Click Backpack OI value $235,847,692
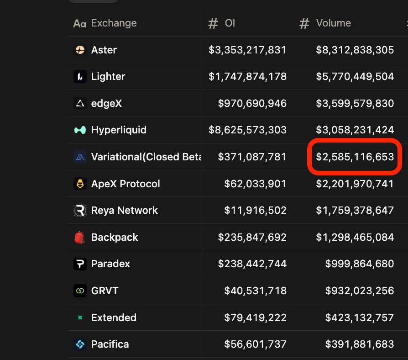This screenshot has height=360, width=408. click(x=252, y=237)
